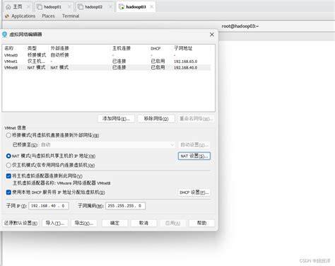Click the 自动设置 button
Image resolution: width=335 pixels, height=266 pixels.
coord(194,145)
